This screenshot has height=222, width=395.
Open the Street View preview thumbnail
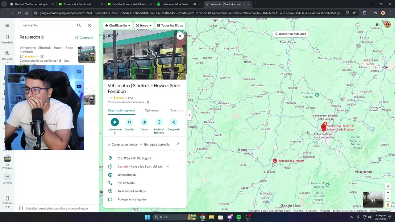tap(373, 200)
